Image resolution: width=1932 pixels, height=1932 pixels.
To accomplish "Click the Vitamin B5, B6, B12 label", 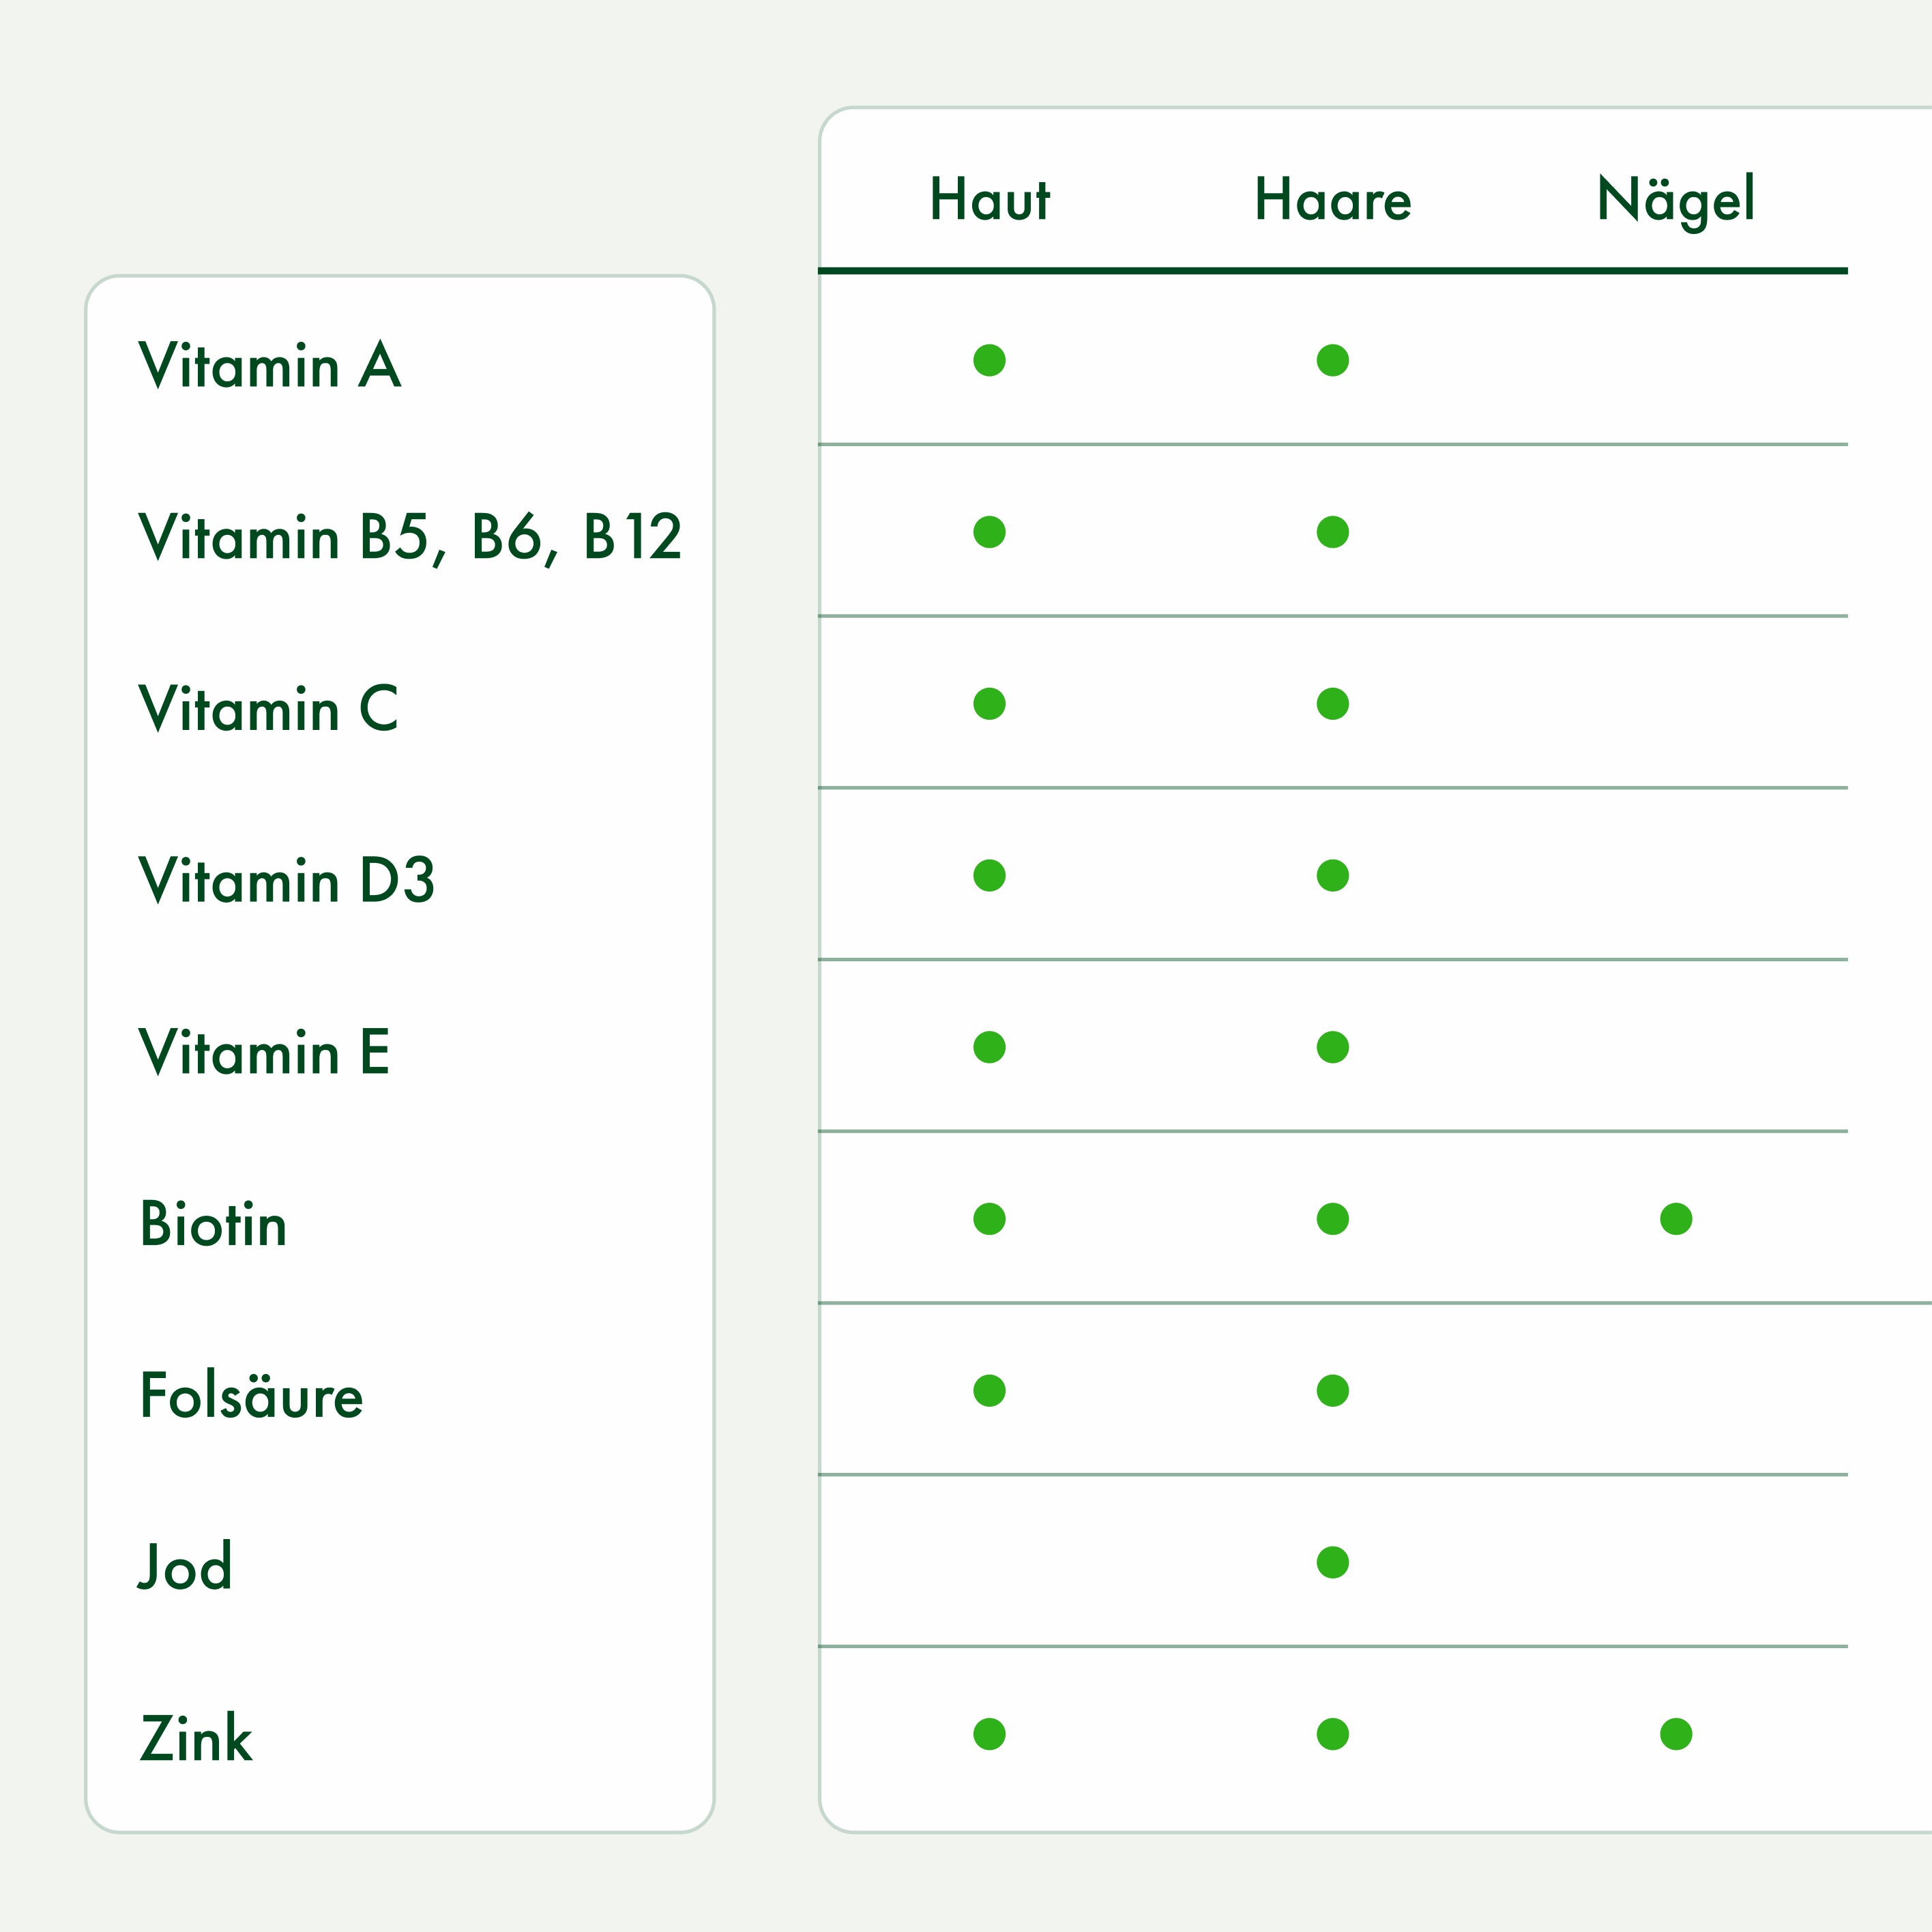I will coord(410,537).
